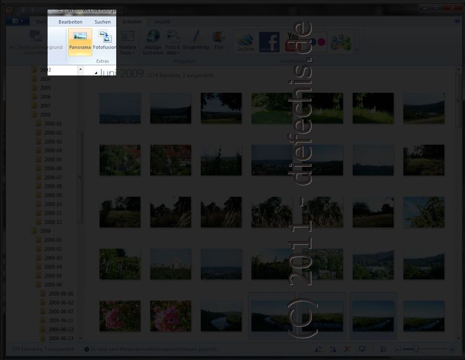Click gallery scrollbar up arrow
This screenshot has width=465, height=360.
tap(458, 69)
